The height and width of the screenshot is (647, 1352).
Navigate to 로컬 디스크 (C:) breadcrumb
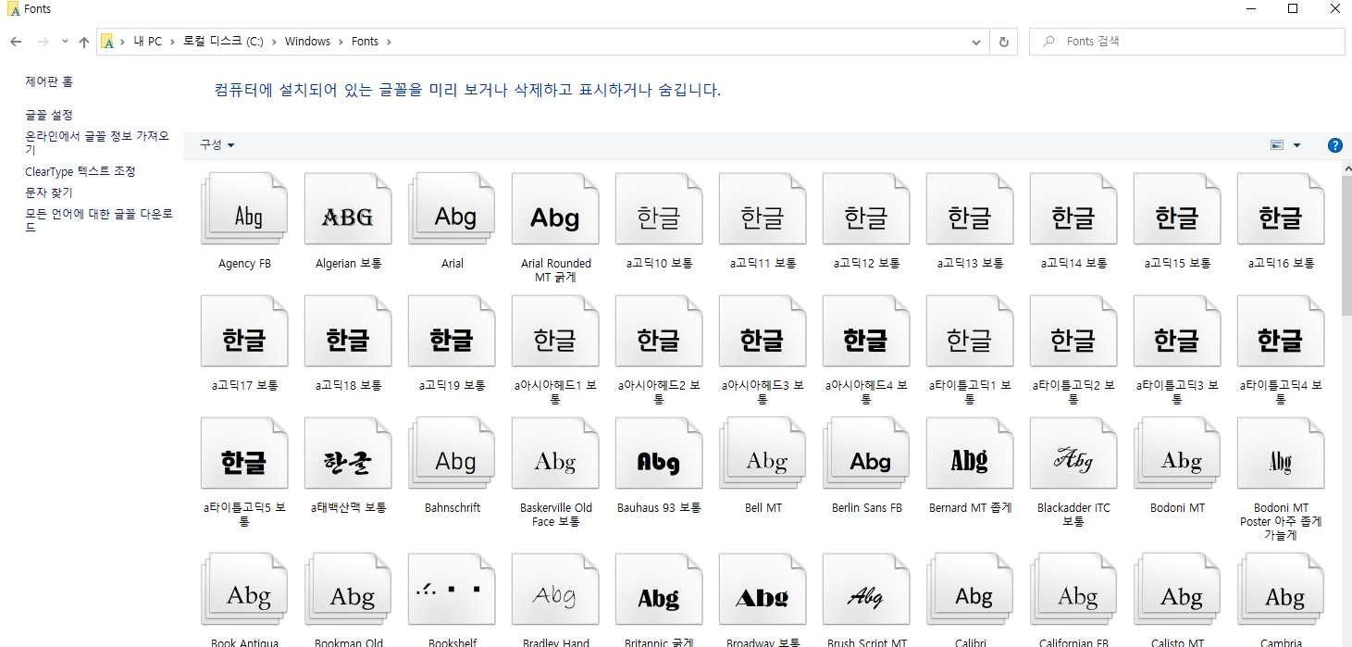[223, 42]
